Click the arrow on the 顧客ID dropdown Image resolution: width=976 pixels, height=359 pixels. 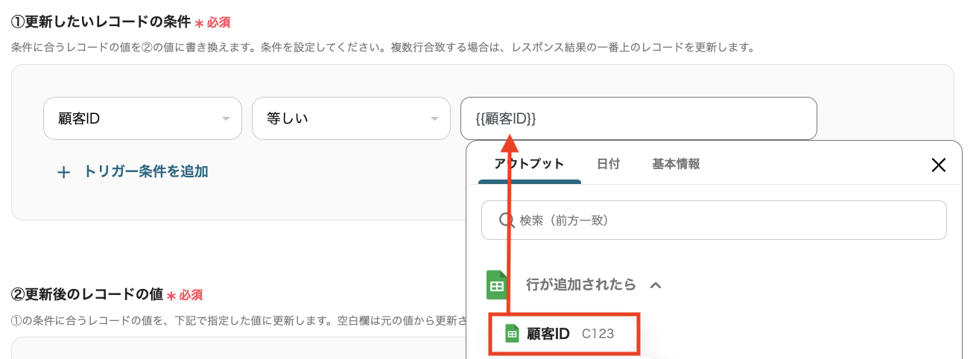pos(226,119)
